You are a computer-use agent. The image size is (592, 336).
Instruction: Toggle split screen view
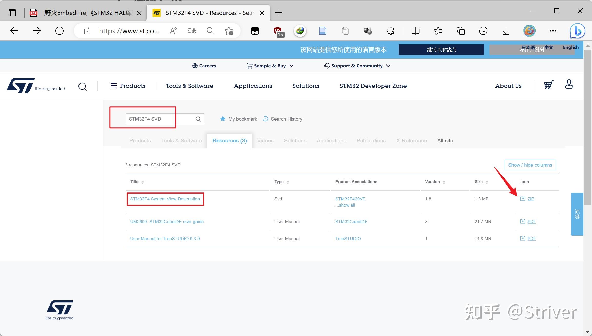click(x=416, y=31)
